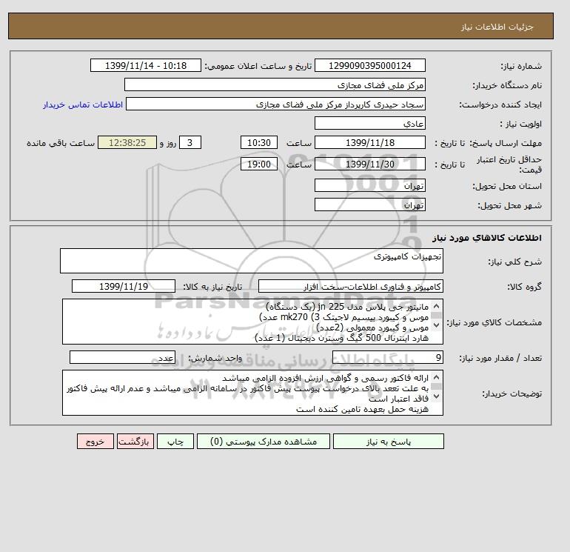Open مشاهده مدارک پیوستی (0) button
The image size is (570, 552).
(x=264, y=442)
